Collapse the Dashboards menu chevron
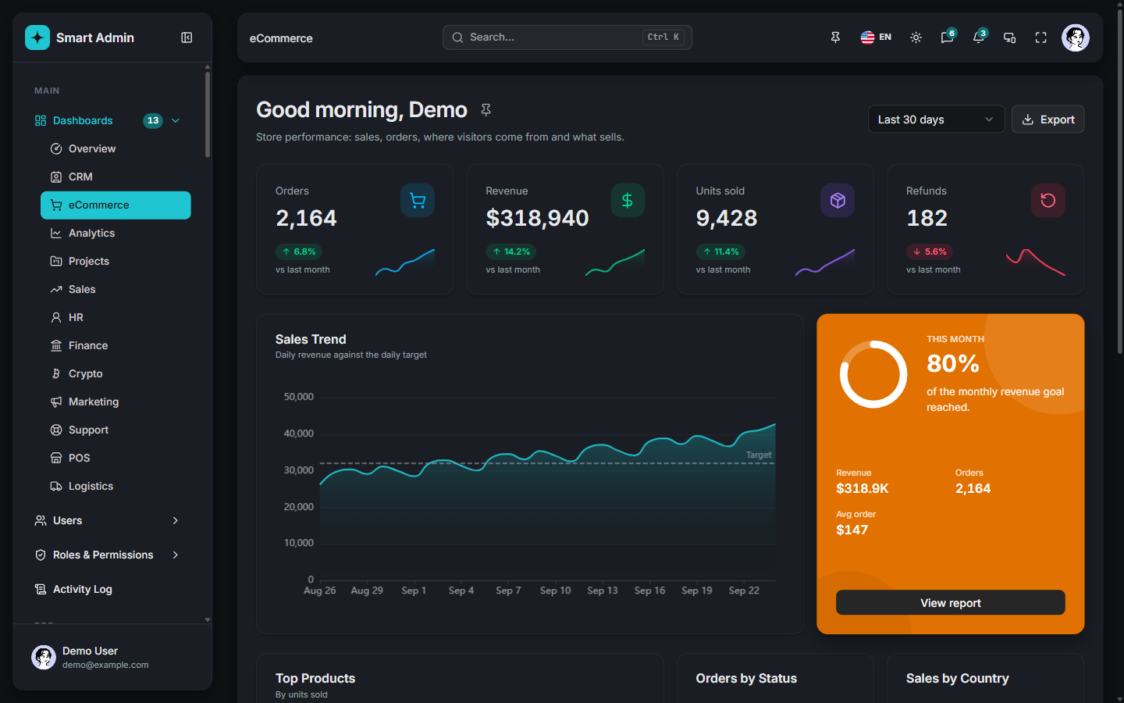This screenshot has height=703, width=1124. pyautogui.click(x=176, y=120)
